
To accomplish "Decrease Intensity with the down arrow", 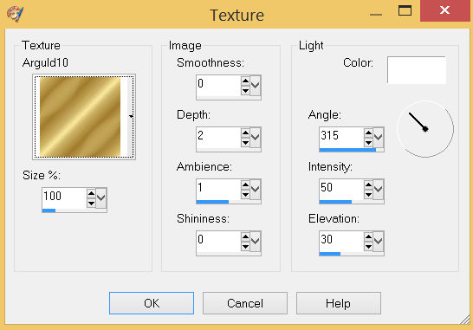I will click(368, 195).
